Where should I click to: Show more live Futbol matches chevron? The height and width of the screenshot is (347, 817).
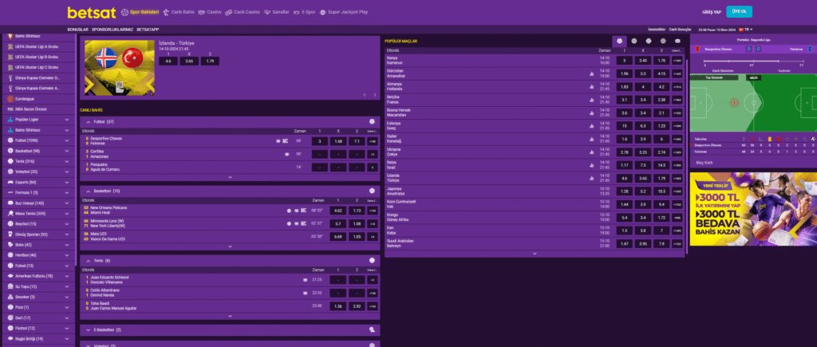click(230, 177)
